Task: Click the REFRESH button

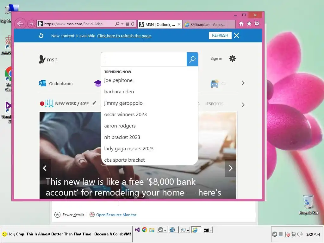Action: pyautogui.click(x=220, y=35)
